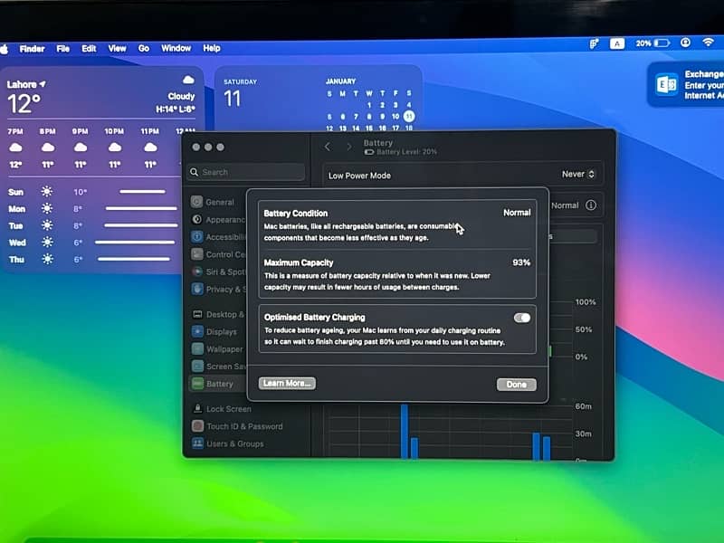
Task: Open the input source menu in menu bar
Action: pos(617,43)
